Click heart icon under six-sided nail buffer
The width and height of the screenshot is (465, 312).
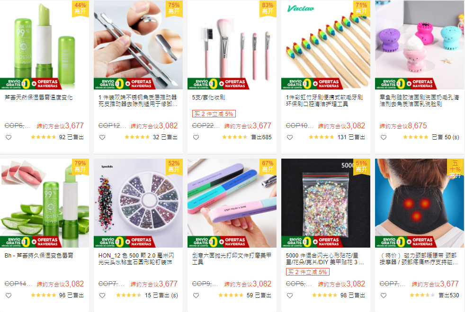click(196, 295)
